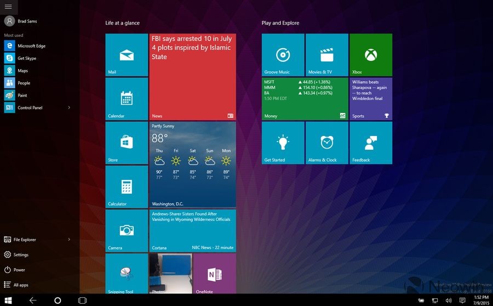Click the Play and Explore group title
This screenshot has height=306, width=493.
tap(280, 23)
